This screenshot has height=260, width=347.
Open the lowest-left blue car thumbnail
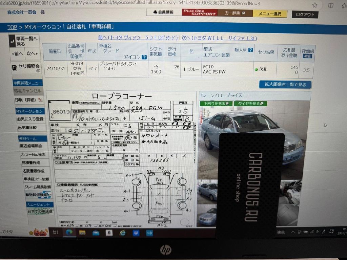tap(207, 215)
